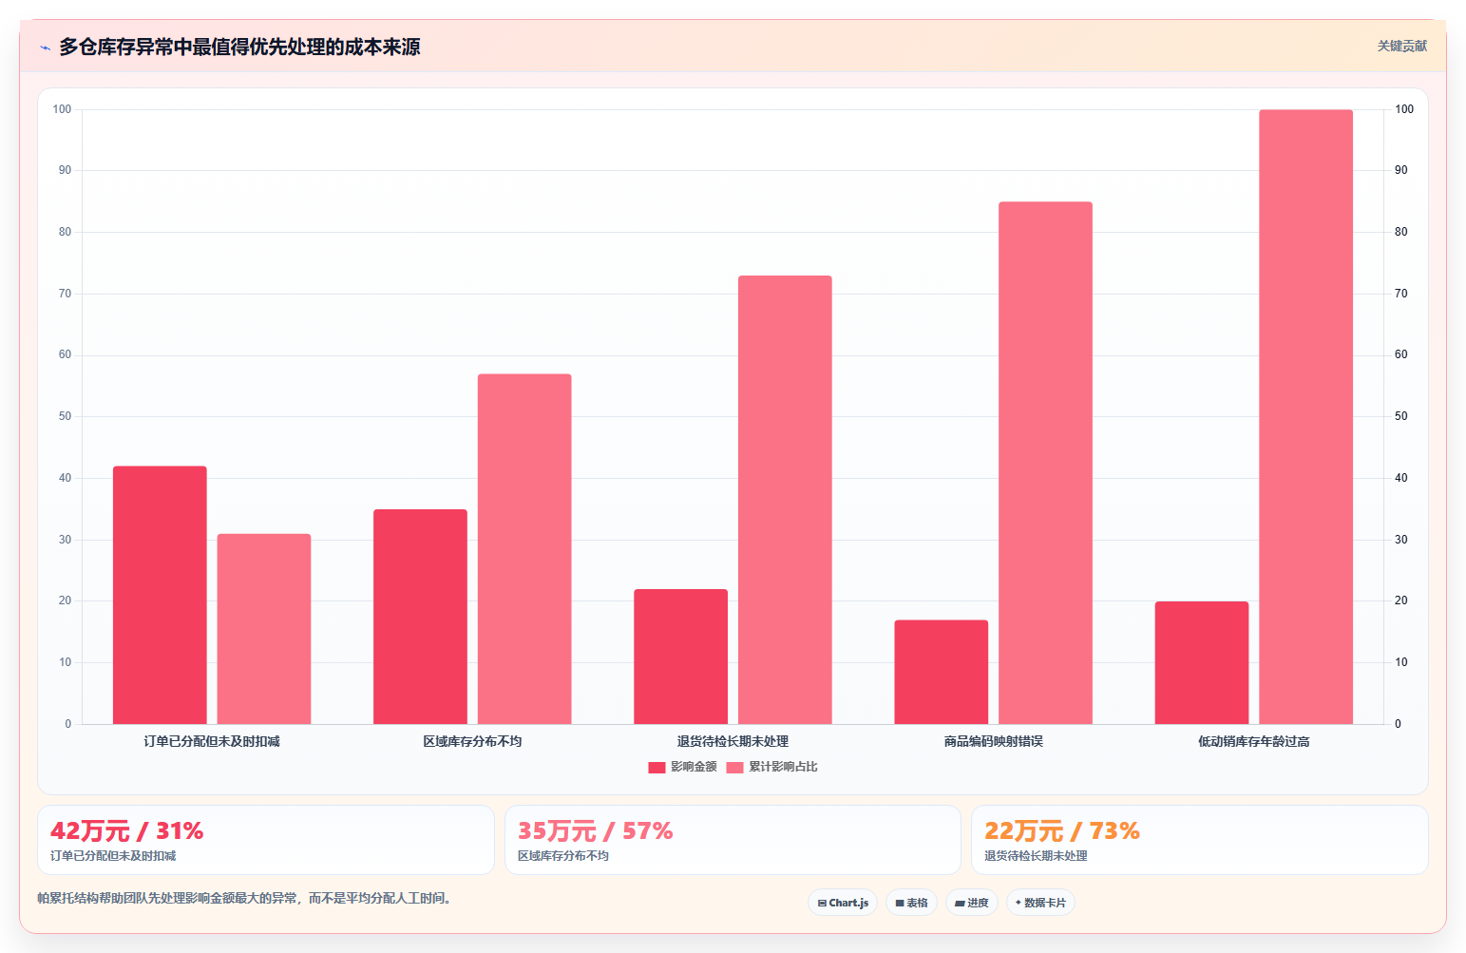This screenshot has width=1466, height=953.
Task: Click the 退货待检长期未处理 影响金额 bar
Action: pyautogui.click(x=680, y=657)
